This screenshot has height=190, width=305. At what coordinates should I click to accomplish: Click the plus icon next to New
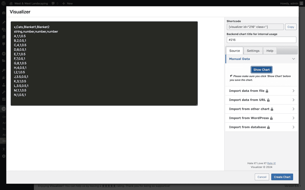pos(64,3)
